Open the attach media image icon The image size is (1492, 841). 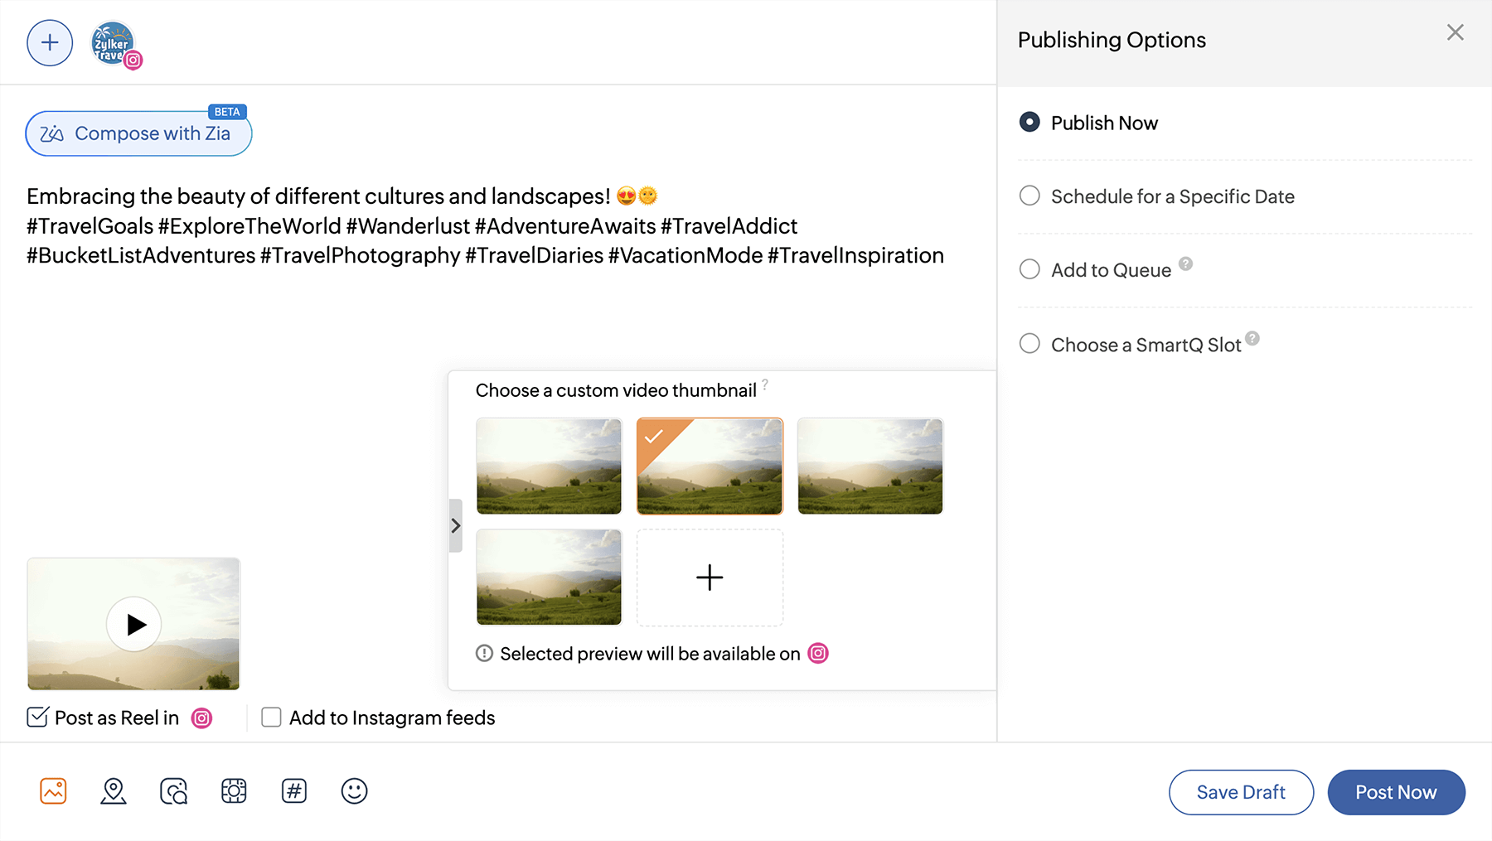pos(53,791)
